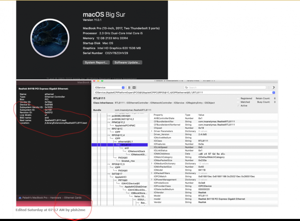Open the IOService path dropdown arrow
Image resolution: width=300 pixels, height=221 pixels.
coord(274,93)
